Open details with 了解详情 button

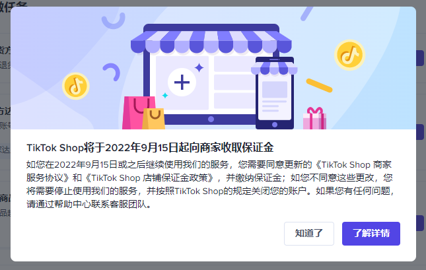click(x=371, y=233)
